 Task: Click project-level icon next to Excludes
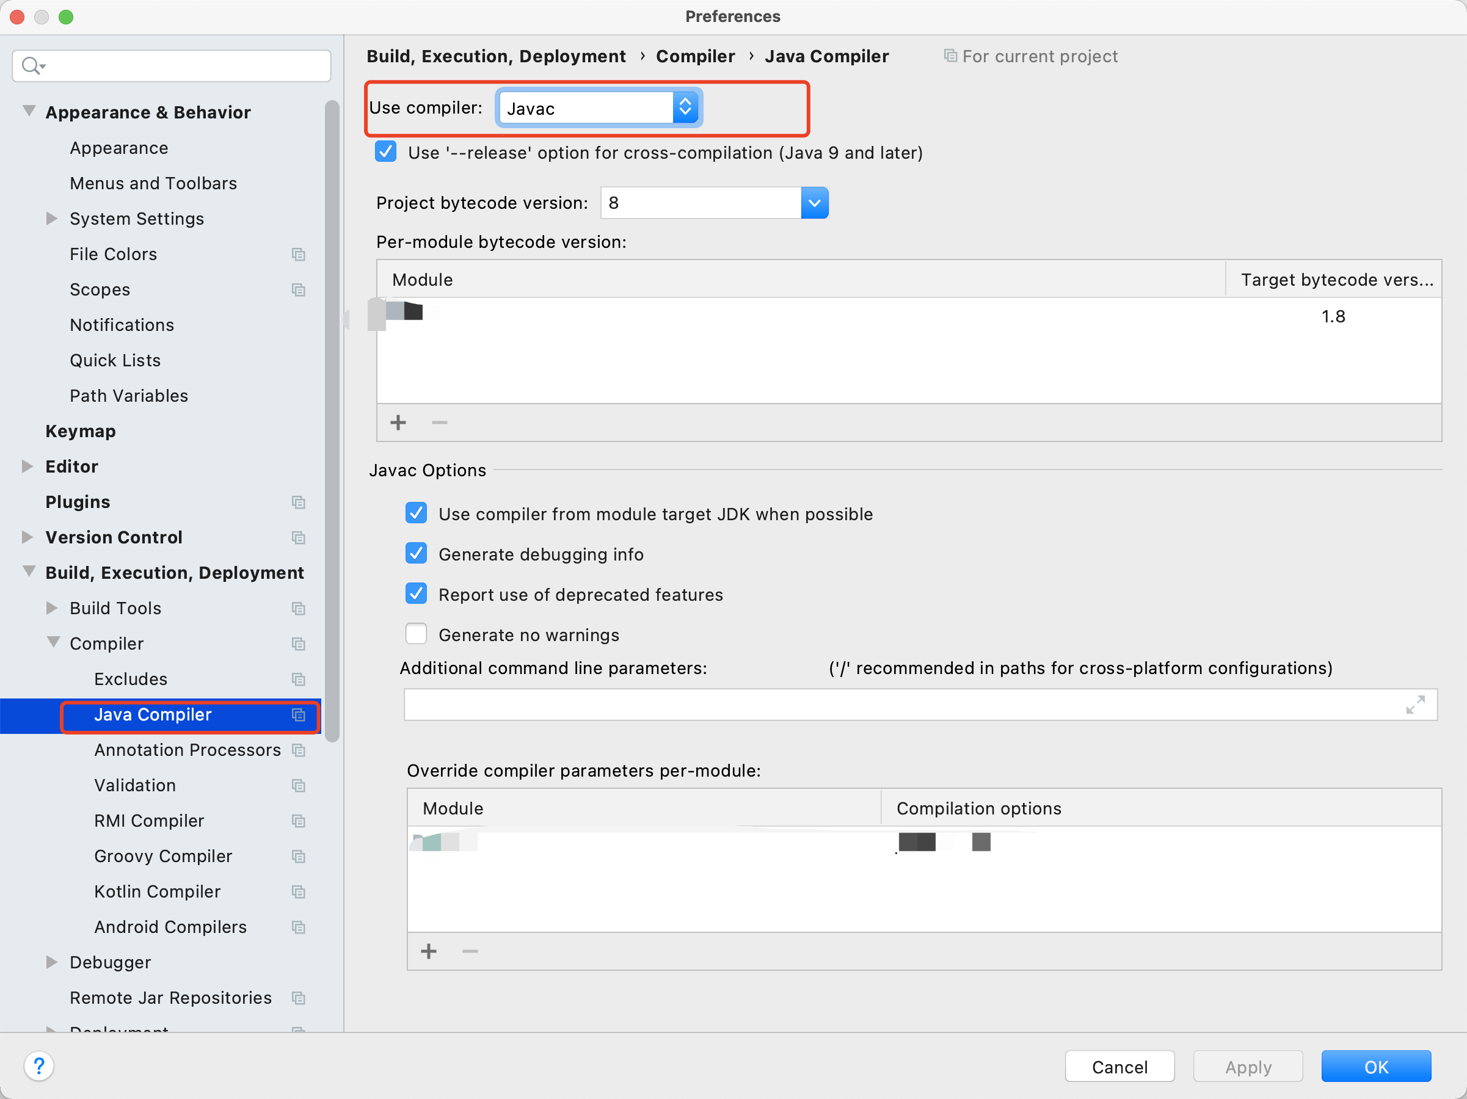click(x=299, y=680)
